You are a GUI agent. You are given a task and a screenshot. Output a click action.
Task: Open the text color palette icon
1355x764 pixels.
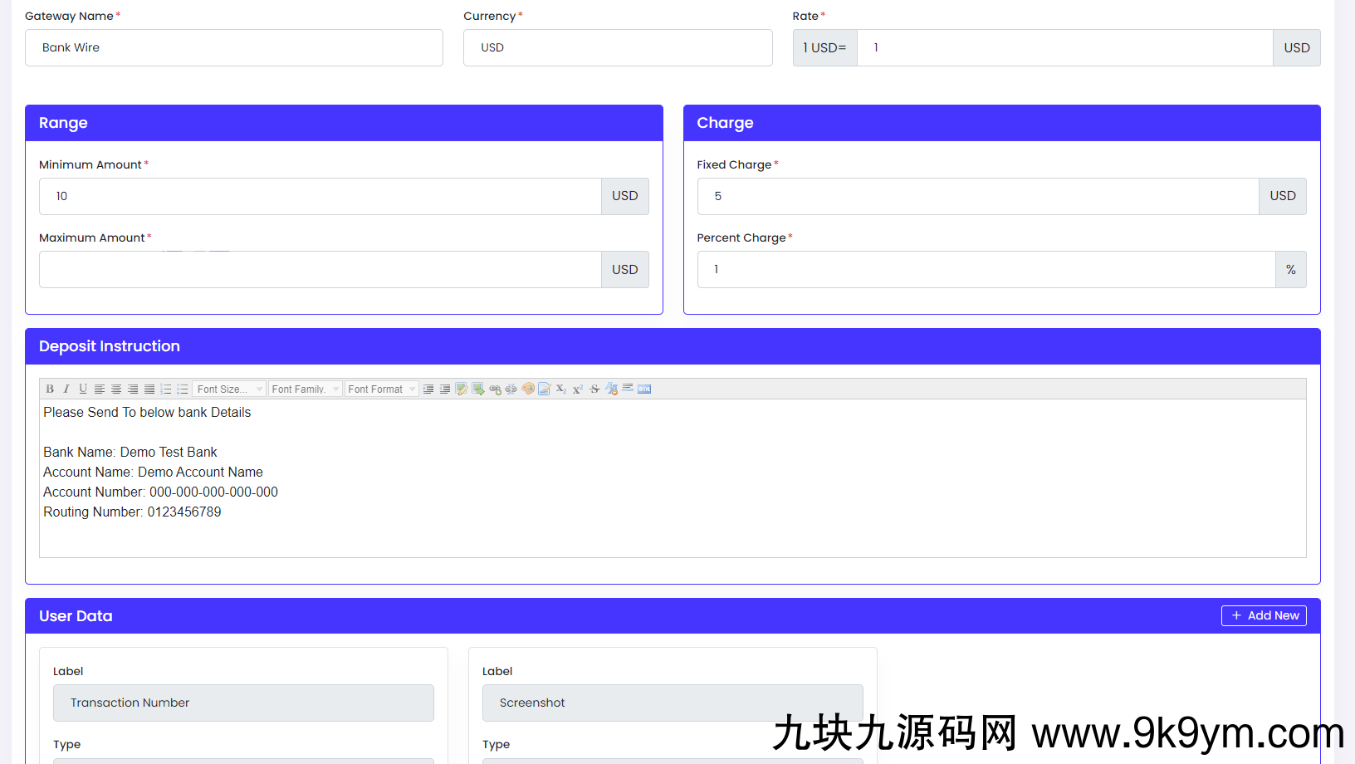528,389
